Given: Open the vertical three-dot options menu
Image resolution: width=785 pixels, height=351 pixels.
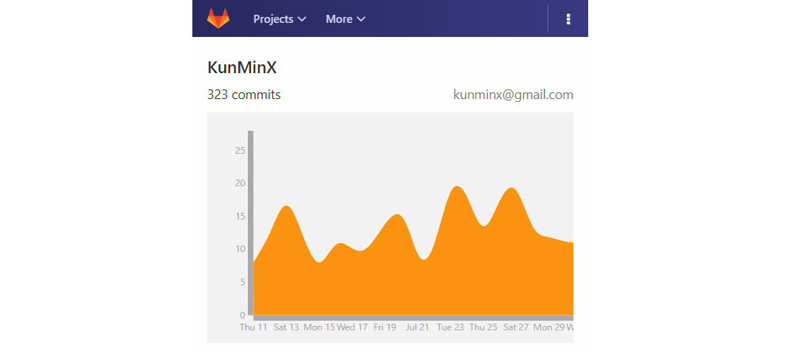Looking at the screenshot, I should [568, 19].
